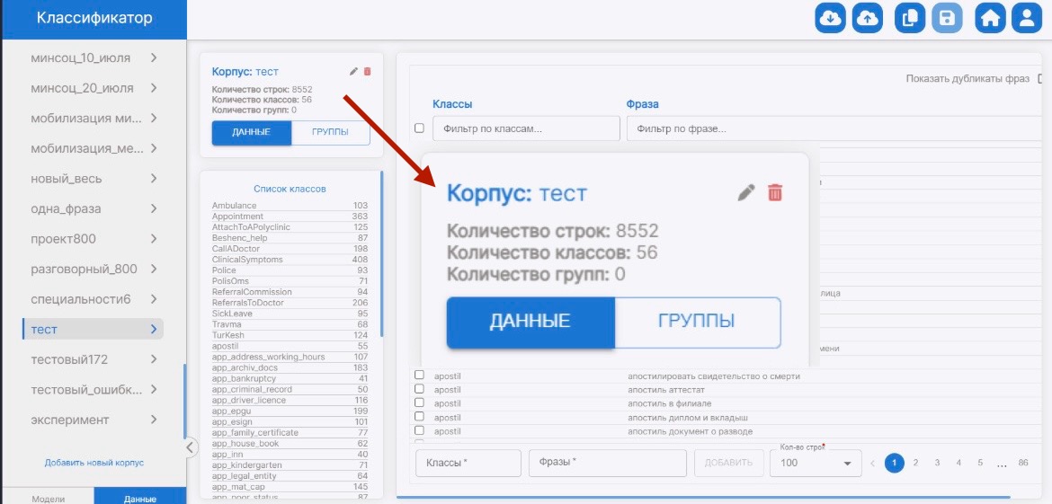The width and height of the screenshot is (1052, 504).
Task: Collapse the sidebar with the round arrow
Action: click(190, 447)
